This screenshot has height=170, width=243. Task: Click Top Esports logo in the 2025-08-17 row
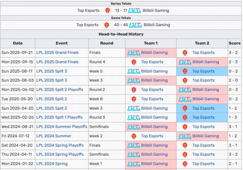coord(185,71)
